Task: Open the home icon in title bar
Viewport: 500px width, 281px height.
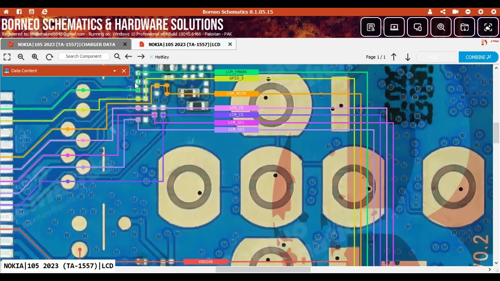Action: click(x=6, y=12)
